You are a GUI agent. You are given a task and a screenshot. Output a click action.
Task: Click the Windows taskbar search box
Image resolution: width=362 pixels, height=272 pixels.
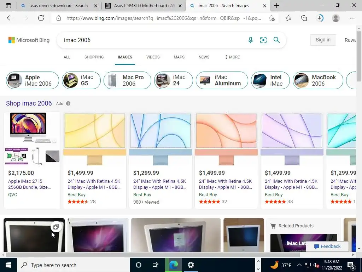click(x=74, y=265)
